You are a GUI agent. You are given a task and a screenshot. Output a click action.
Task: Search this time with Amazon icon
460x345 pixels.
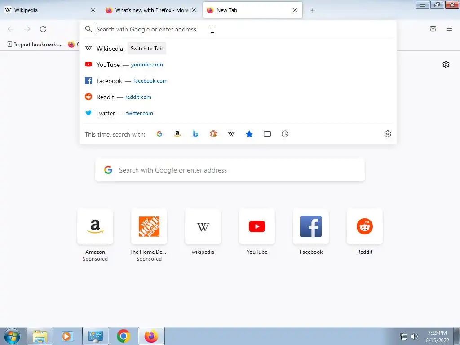pos(177,134)
